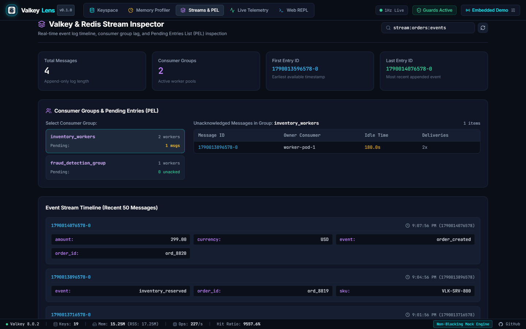Click the Ops cpu icon in status bar

[175, 324]
